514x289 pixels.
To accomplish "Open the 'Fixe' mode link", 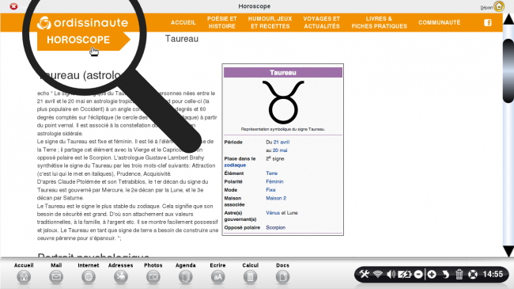I will 270,190.
